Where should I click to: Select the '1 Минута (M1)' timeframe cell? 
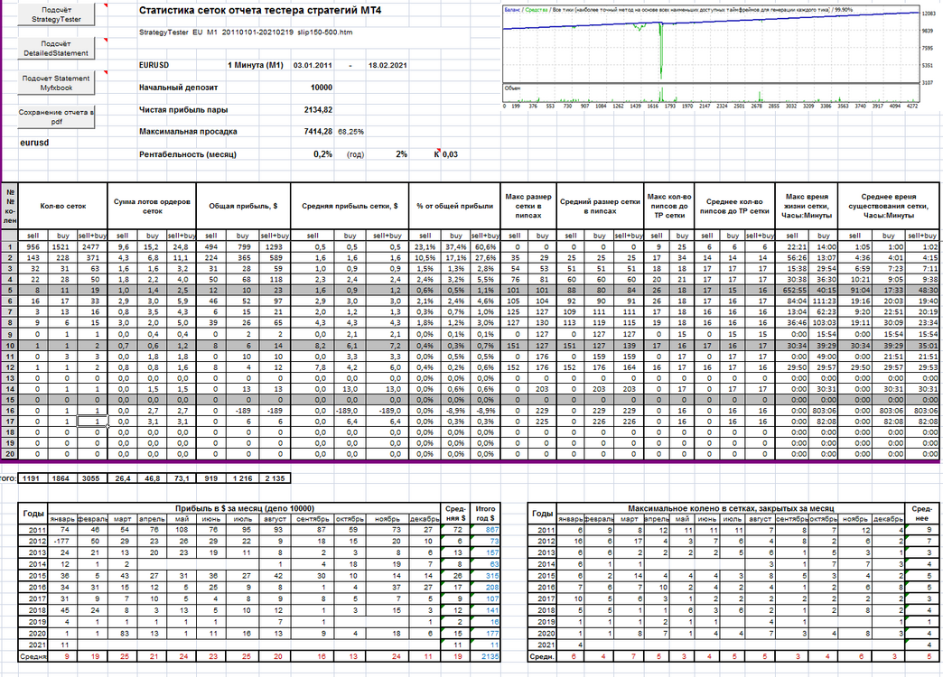point(255,65)
